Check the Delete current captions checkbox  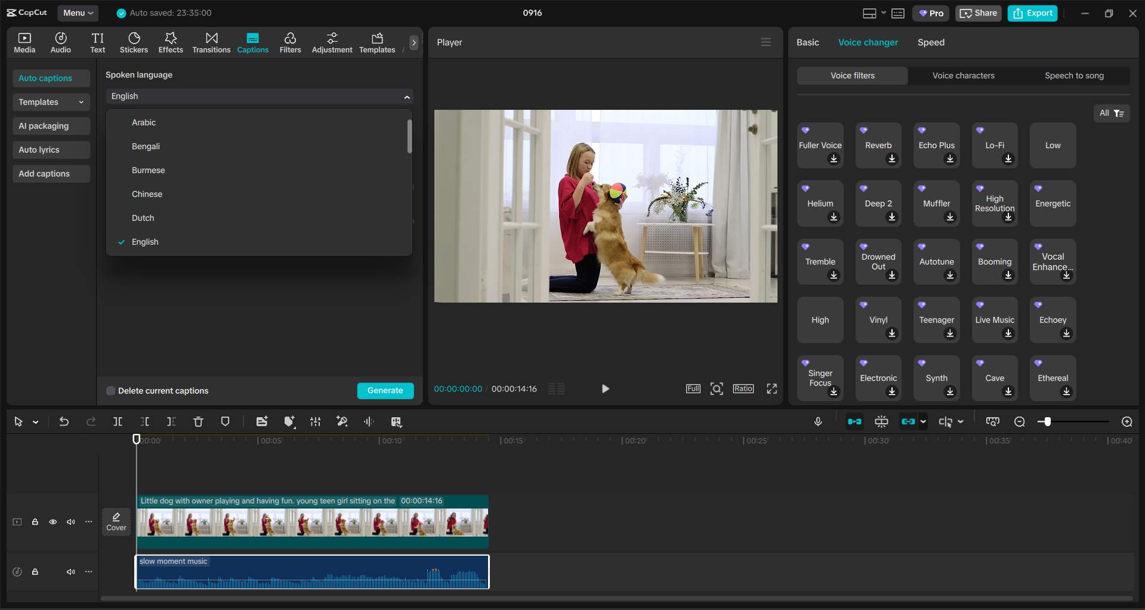(110, 391)
